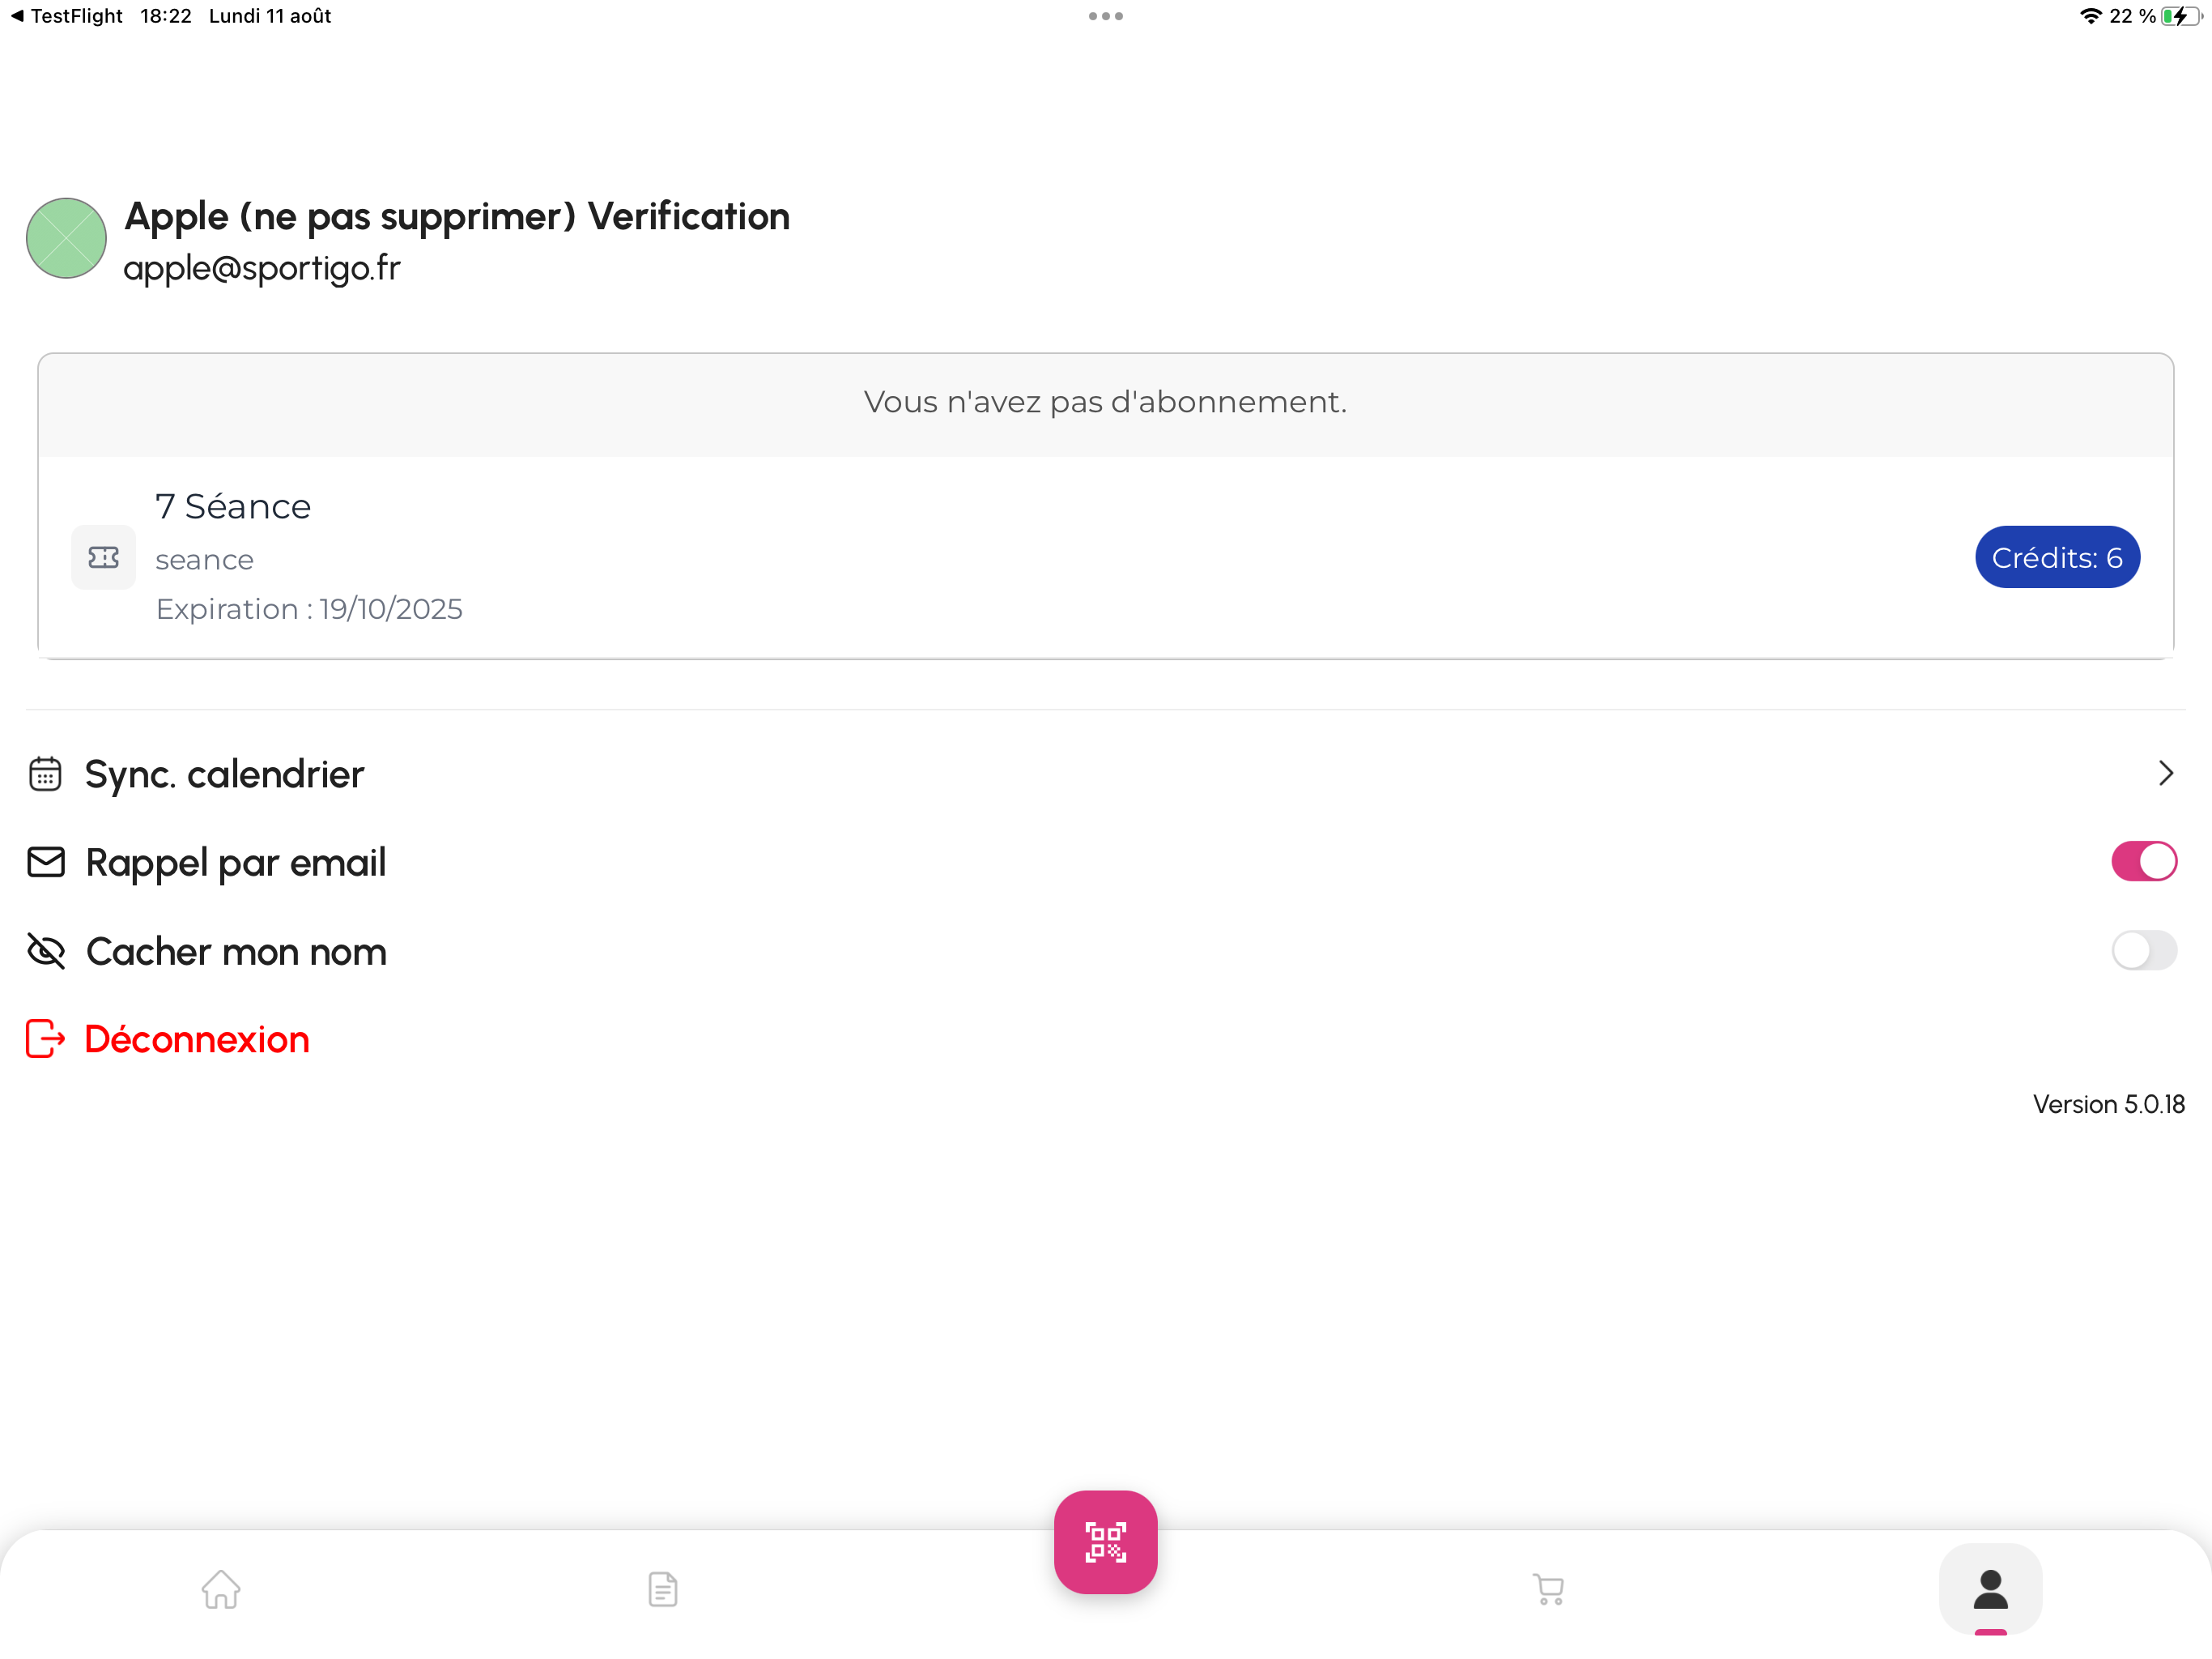Open the shopping cart tab

[x=1548, y=1588]
